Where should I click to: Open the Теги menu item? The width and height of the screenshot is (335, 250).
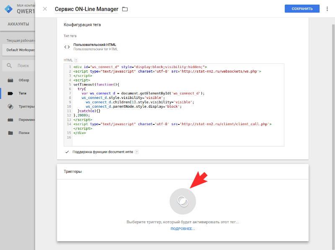point(23,93)
